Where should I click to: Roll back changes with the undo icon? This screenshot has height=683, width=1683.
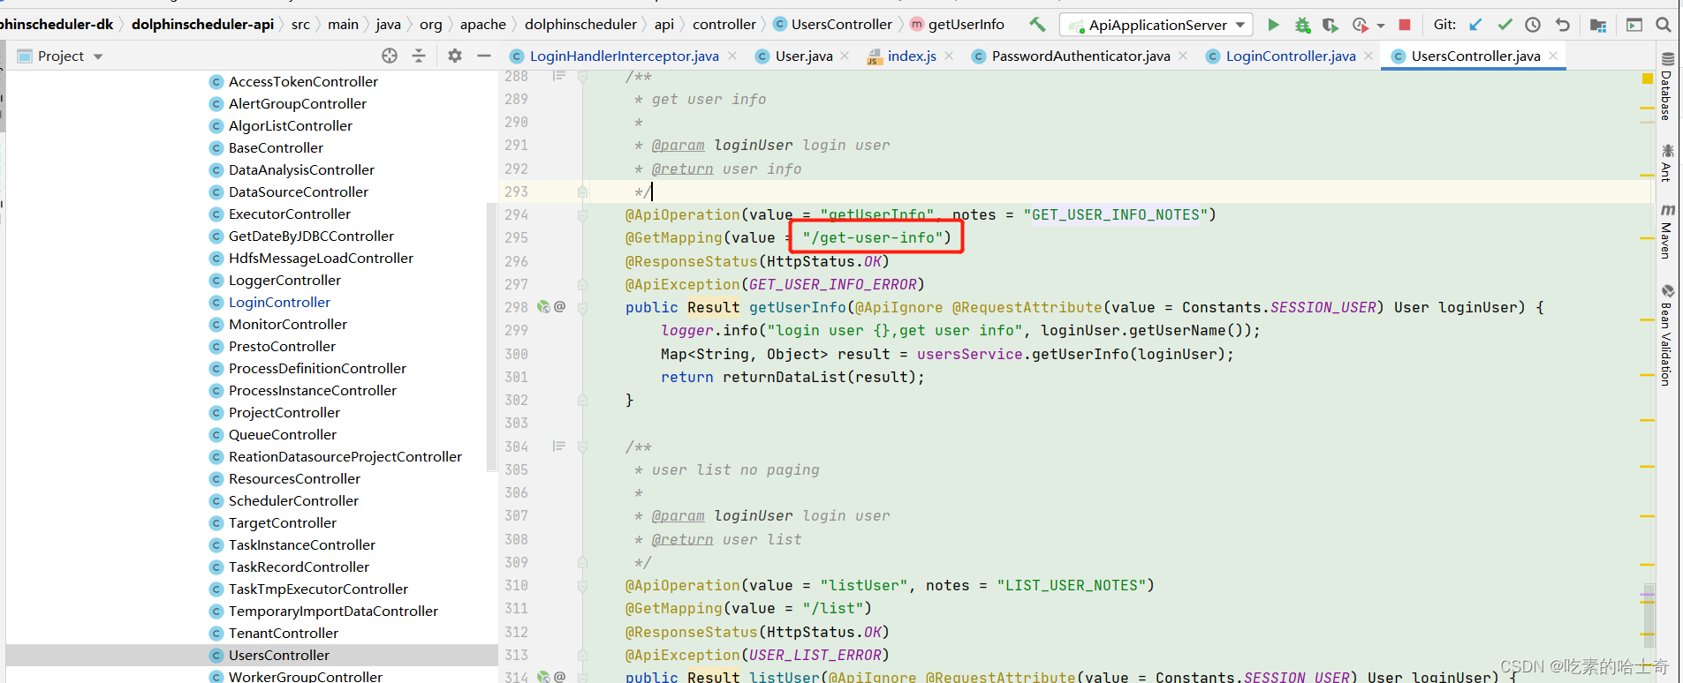click(x=1562, y=25)
